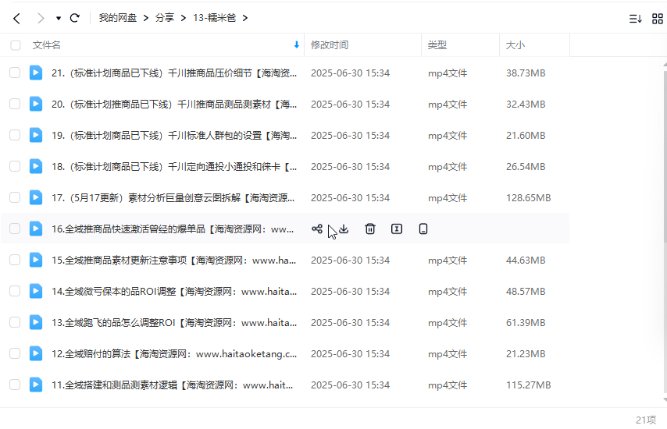
Task: Click the video icon of file 12
Action: 36,353
